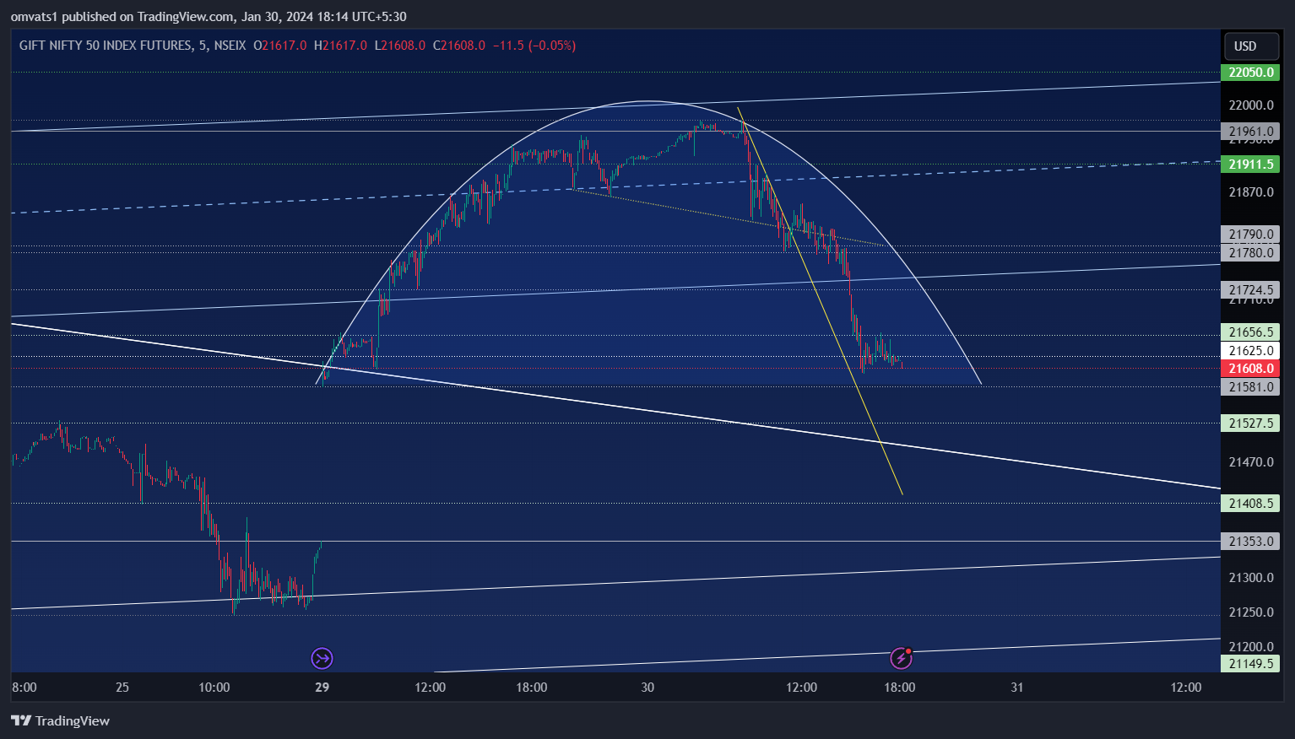Click the 31 date label on time axis

1017,688
